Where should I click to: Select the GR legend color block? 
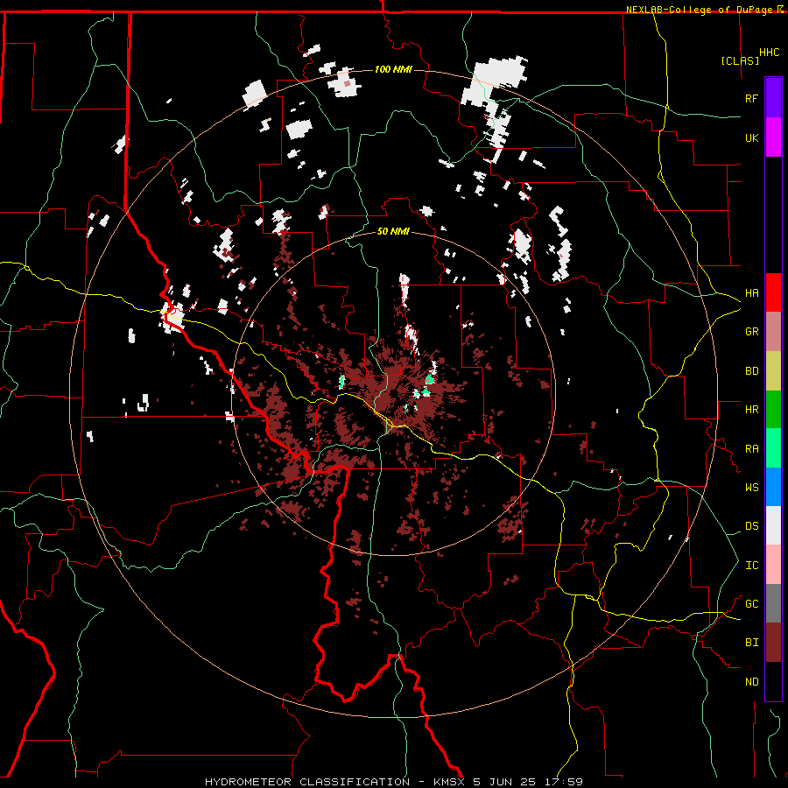773,331
